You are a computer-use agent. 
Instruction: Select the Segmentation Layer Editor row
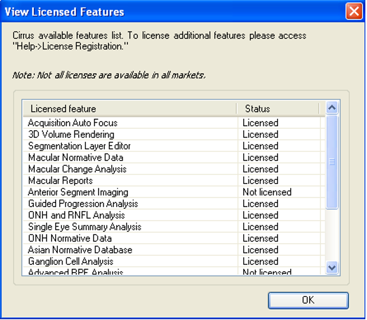[x=174, y=146]
